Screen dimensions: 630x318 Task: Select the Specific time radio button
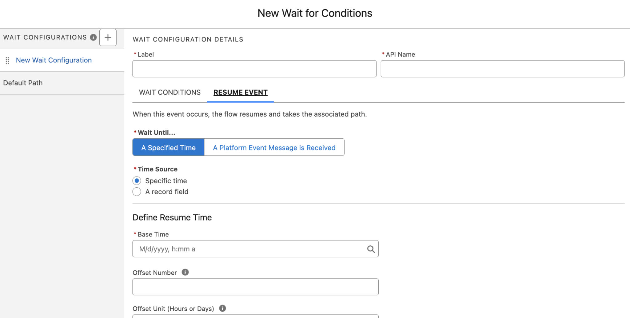tap(137, 181)
